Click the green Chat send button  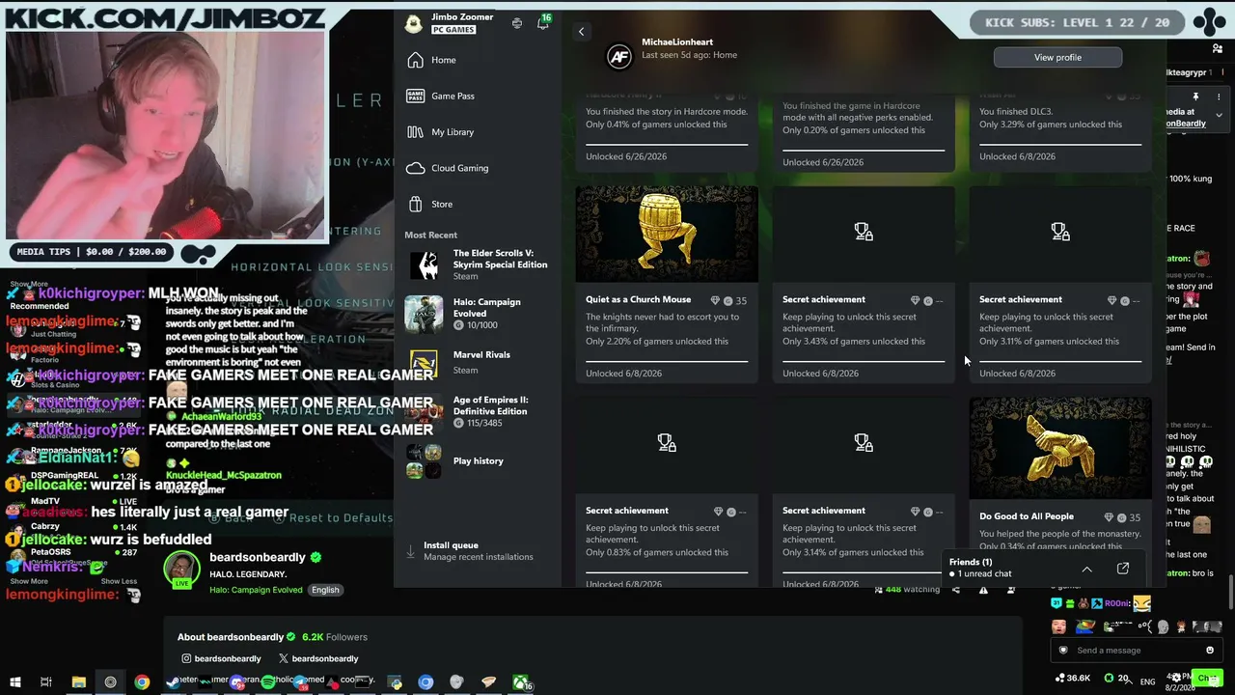point(1206,679)
